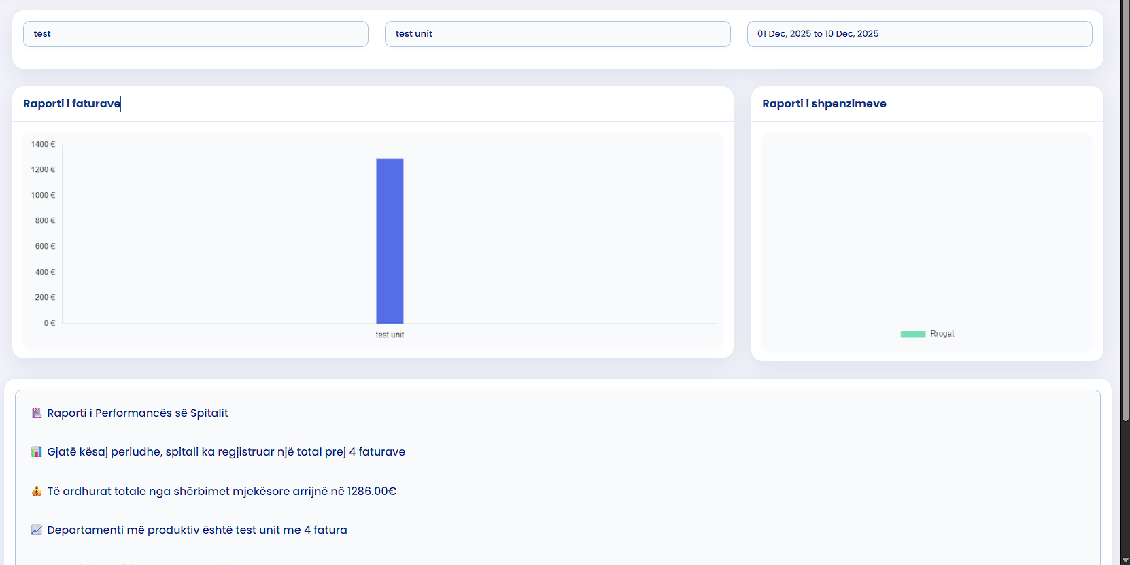The image size is (1130, 565).
Task: Click the 0 € y-axis label
Action: 49,324
